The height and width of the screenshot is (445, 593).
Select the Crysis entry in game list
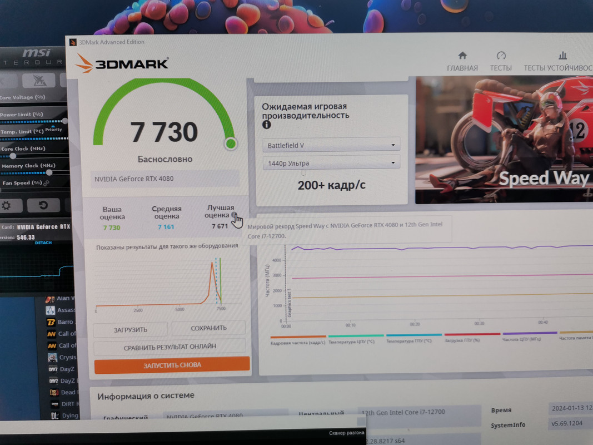click(62, 357)
